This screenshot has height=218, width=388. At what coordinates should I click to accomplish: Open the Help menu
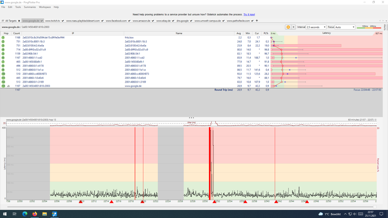click(x=56, y=7)
